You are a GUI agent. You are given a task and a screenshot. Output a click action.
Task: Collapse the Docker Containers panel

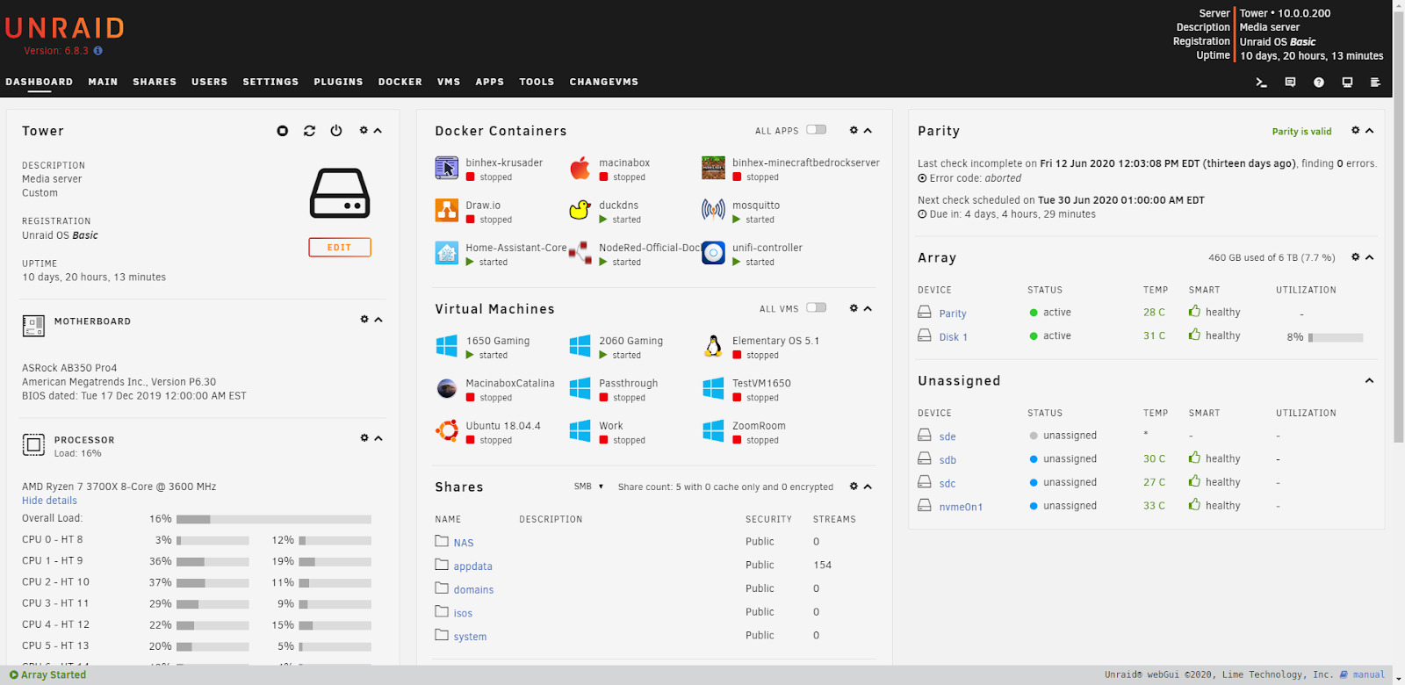[868, 131]
